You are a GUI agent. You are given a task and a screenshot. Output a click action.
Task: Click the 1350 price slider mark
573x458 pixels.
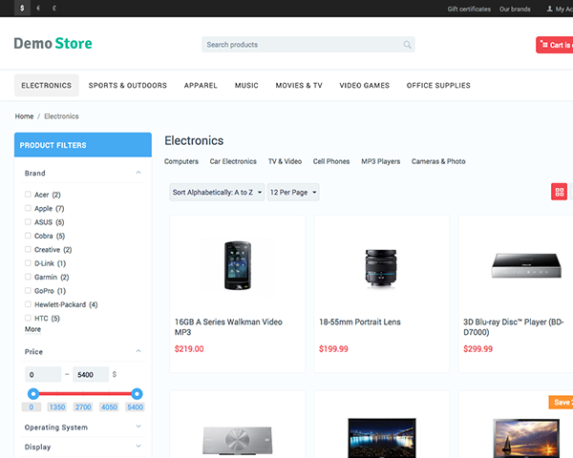coord(57,406)
